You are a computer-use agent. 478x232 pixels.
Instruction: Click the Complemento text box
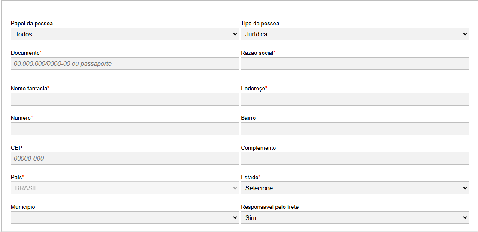click(355, 158)
